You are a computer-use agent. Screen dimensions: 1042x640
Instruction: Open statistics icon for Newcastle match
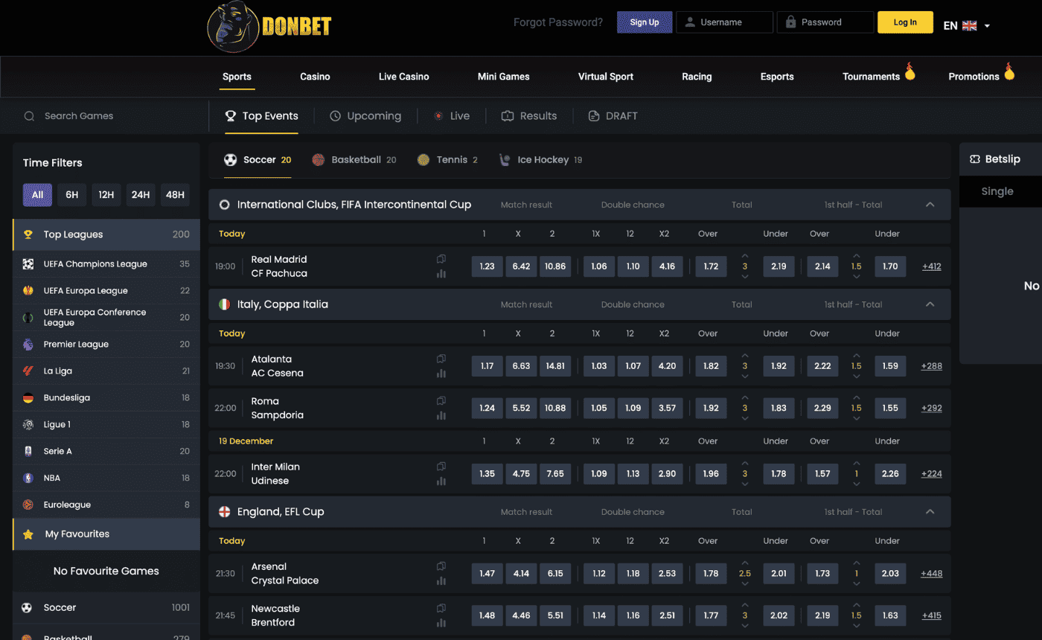point(441,622)
